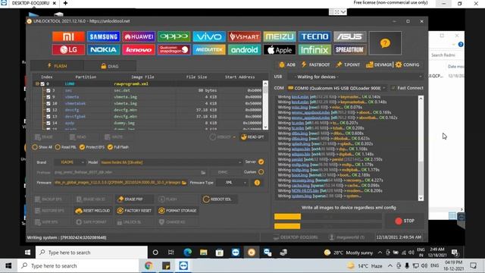Select the MediaTek brand logo
Viewport: 485px width, 273px height.
(209, 49)
